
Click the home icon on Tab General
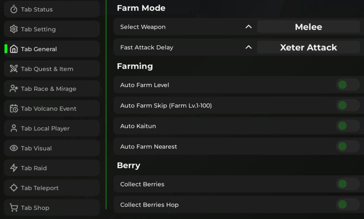13,49
